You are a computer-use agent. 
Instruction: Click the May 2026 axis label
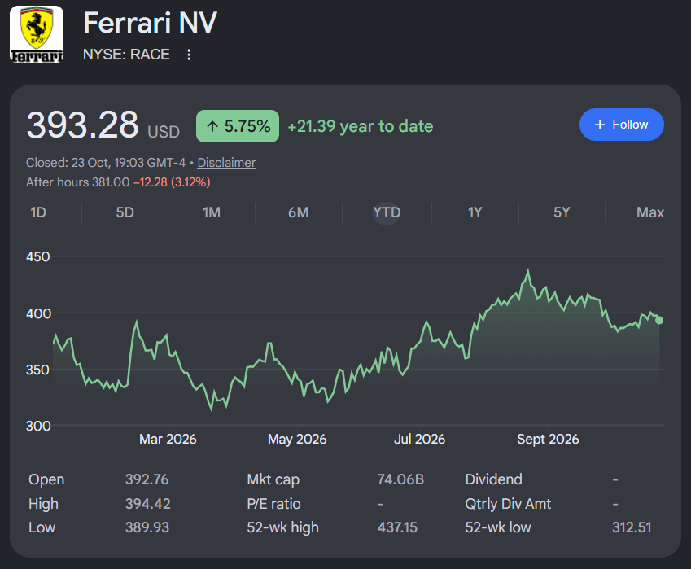click(297, 439)
